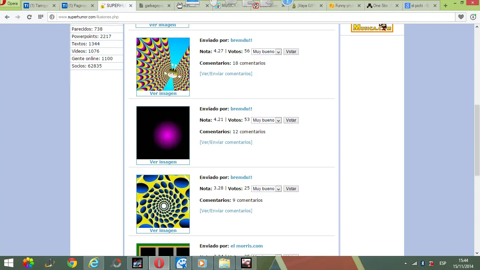Open the Windows Start button

click(x=9, y=263)
